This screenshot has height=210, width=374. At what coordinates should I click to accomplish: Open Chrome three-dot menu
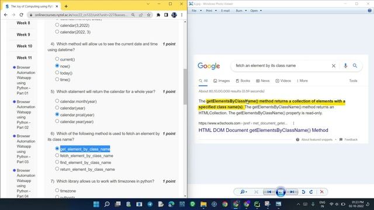click(x=182, y=15)
